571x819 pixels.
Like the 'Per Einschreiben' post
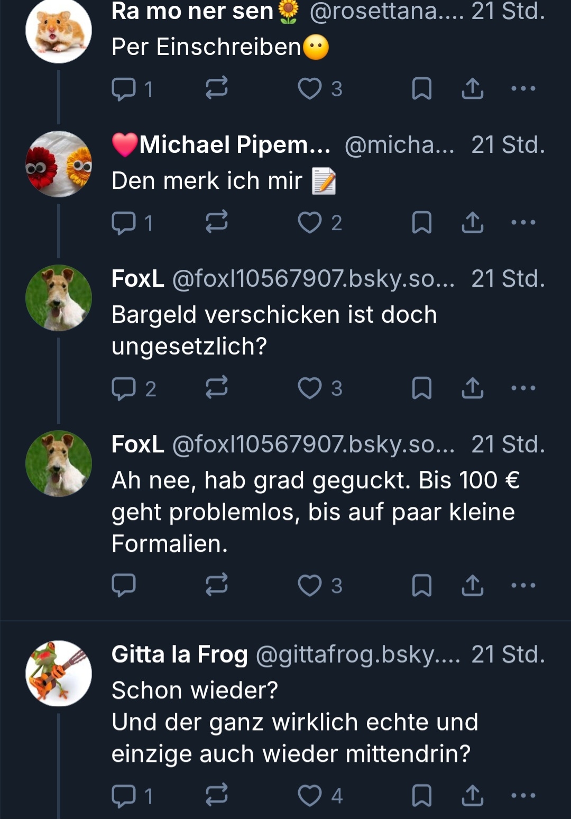pyautogui.click(x=310, y=89)
